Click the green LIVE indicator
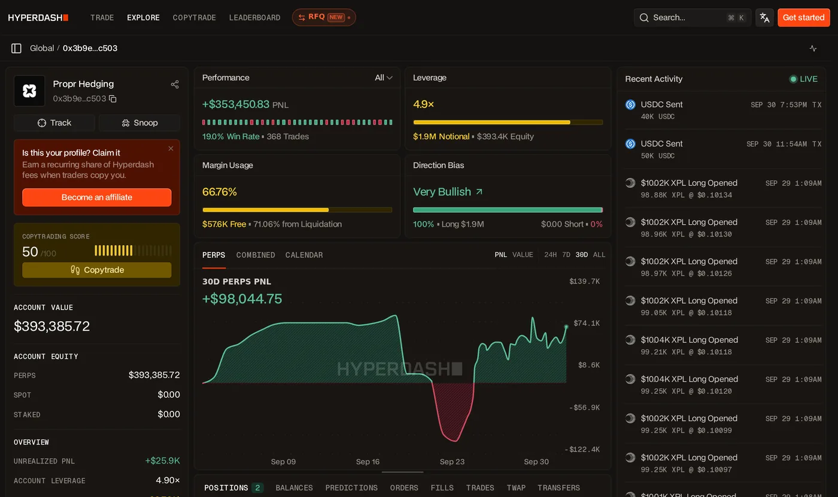This screenshot has height=497, width=838. 803,79
